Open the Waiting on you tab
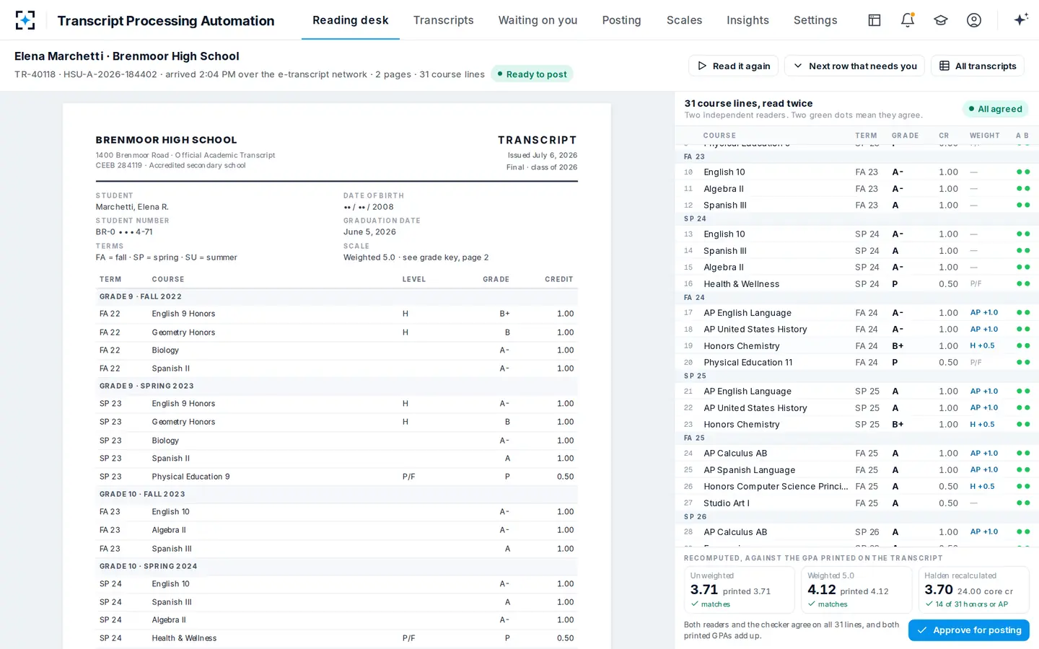Screen dimensions: 1039x649 point(538,20)
